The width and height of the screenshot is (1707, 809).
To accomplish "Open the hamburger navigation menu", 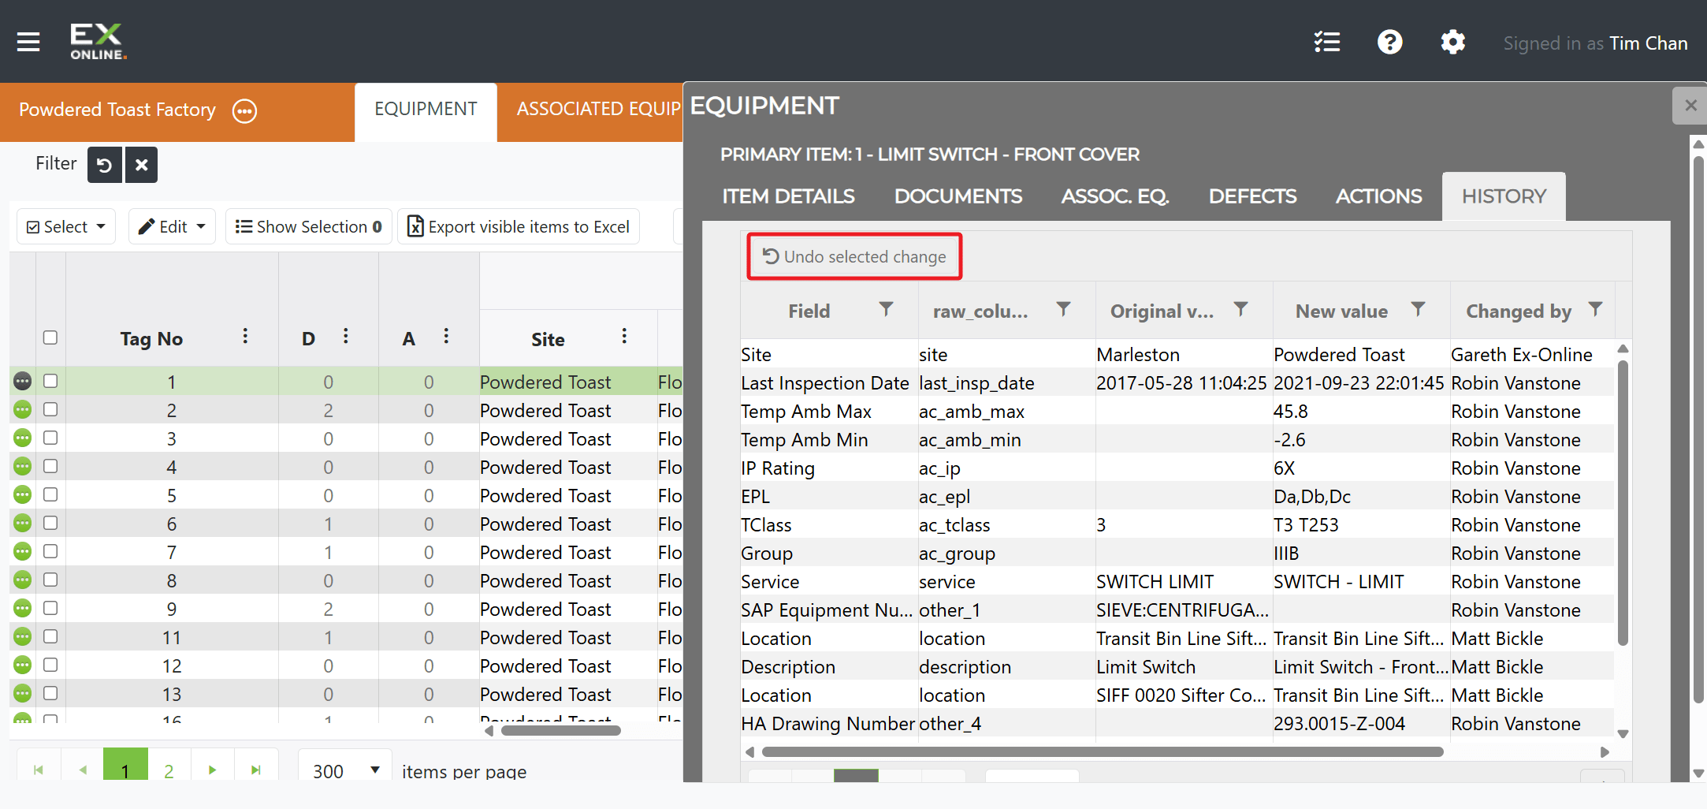I will click(28, 42).
